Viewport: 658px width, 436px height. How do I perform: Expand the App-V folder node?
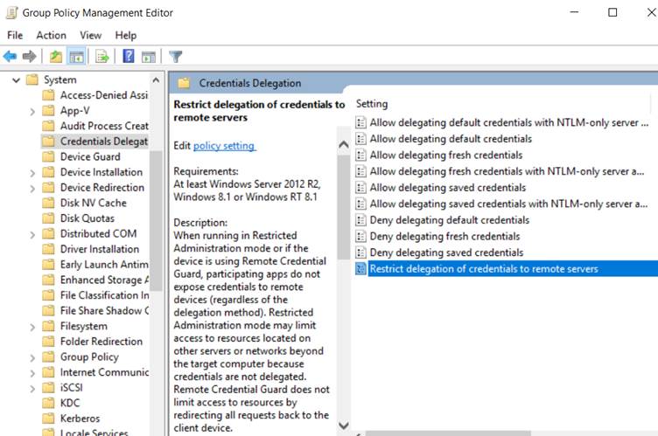[32, 112]
